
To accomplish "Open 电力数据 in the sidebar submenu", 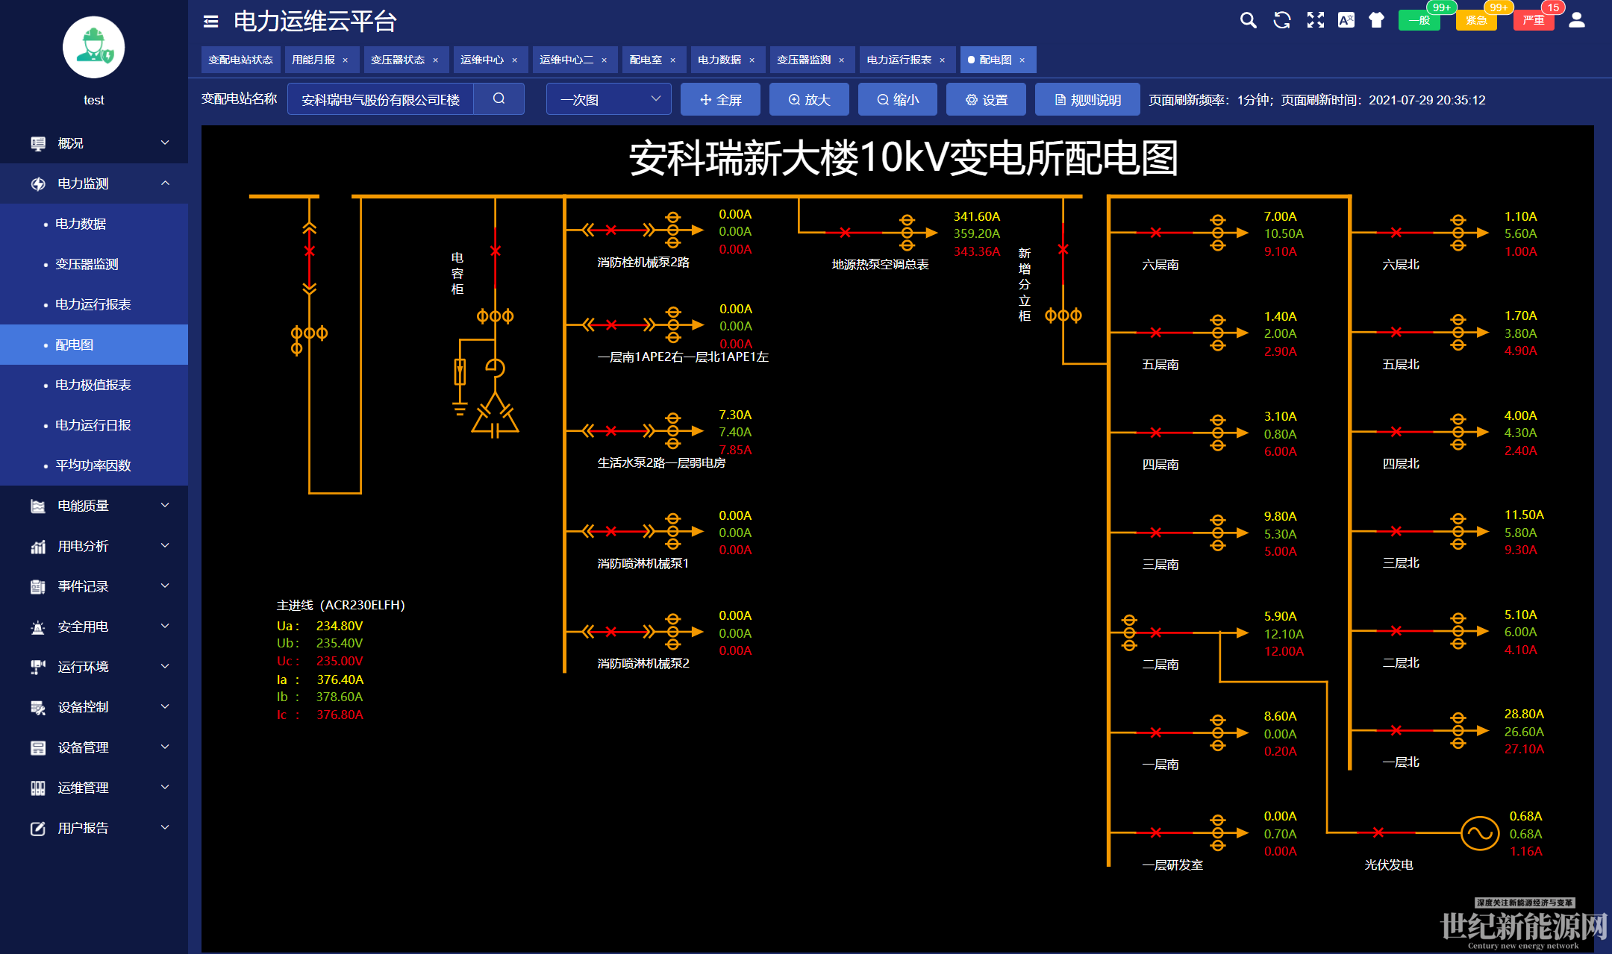I will coord(94,224).
